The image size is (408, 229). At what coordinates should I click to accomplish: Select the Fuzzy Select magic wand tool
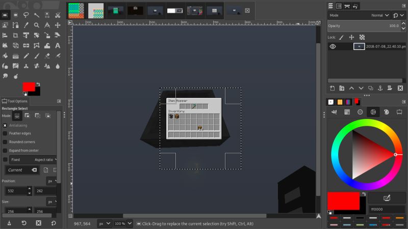coord(37,15)
